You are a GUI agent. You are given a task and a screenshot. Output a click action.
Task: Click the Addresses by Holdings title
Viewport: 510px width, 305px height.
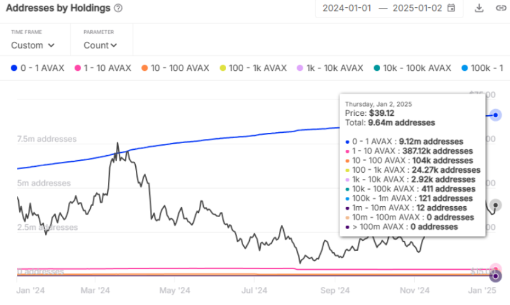point(58,8)
